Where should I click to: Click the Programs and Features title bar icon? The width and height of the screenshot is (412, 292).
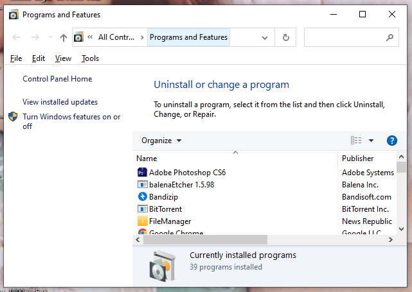click(13, 15)
